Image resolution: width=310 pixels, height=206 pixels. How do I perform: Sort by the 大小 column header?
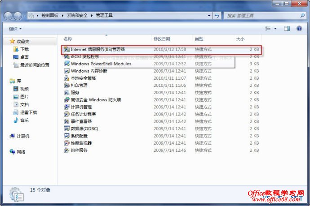pyautogui.click(x=240, y=39)
